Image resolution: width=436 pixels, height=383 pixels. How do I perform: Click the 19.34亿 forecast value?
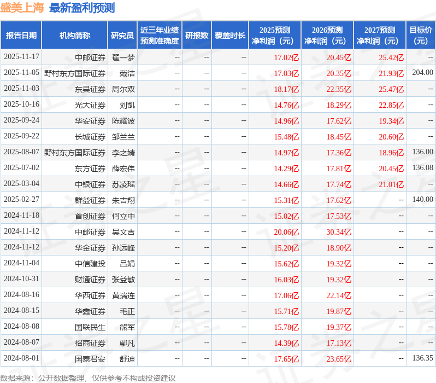(x=391, y=121)
